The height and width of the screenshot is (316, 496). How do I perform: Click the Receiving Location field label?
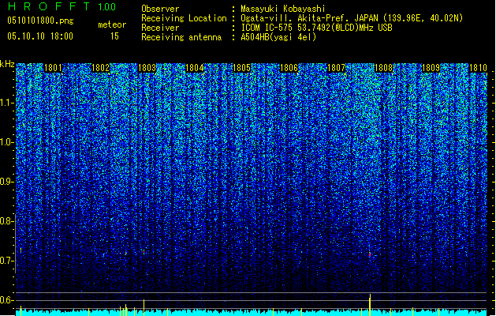coord(184,18)
